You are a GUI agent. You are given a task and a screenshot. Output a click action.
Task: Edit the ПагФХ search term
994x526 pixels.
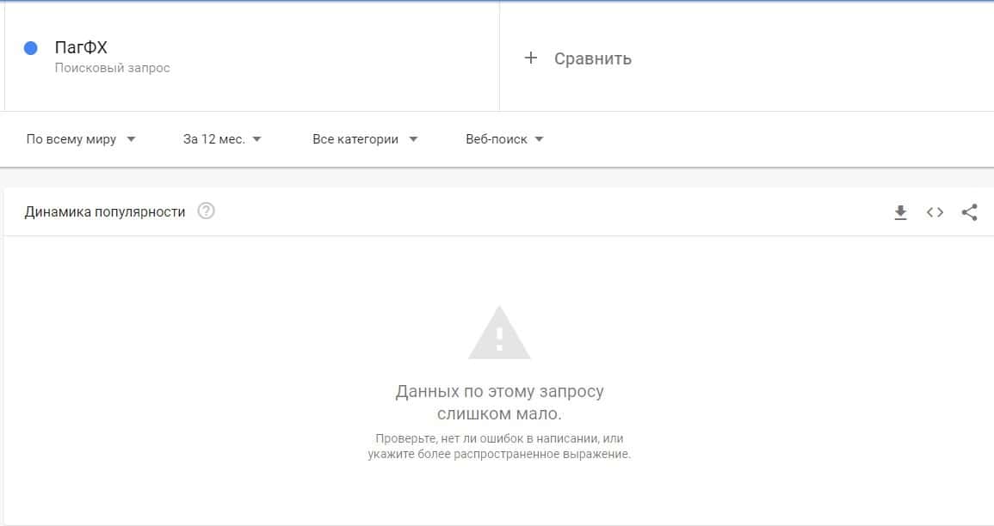pos(81,47)
